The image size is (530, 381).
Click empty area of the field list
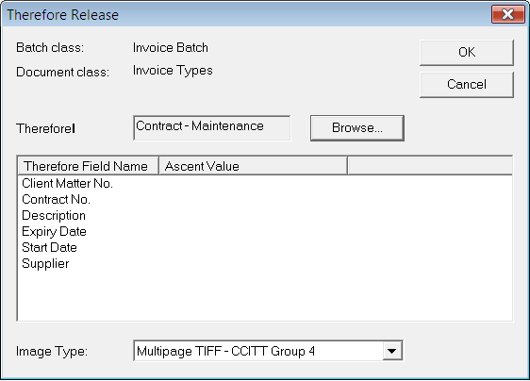click(x=265, y=296)
